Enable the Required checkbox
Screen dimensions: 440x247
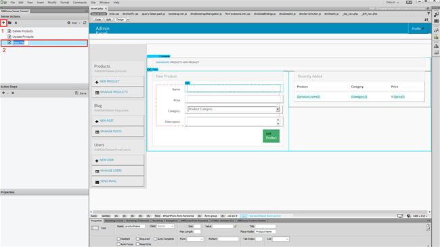pos(138,239)
